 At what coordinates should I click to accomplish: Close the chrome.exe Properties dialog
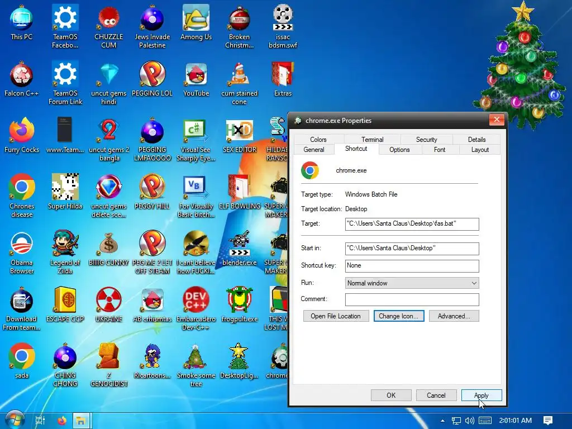pyautogui.click(x=497, y=120)
